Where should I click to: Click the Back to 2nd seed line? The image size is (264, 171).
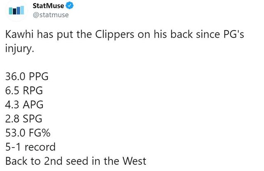75,161
